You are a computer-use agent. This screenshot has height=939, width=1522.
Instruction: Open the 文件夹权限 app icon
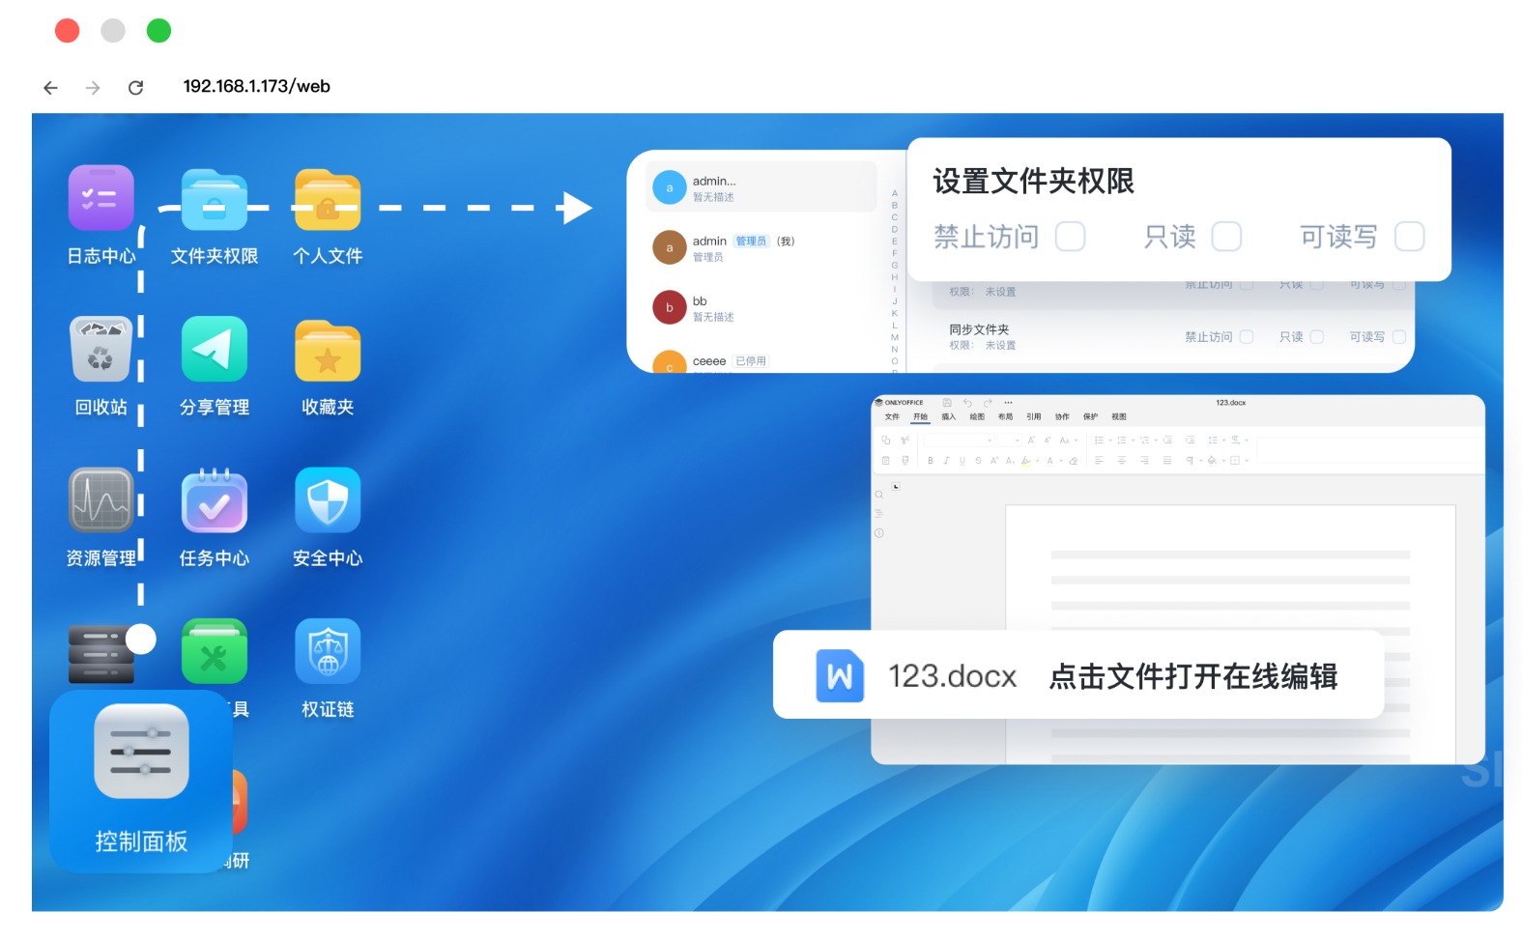(x=215, y=201)
